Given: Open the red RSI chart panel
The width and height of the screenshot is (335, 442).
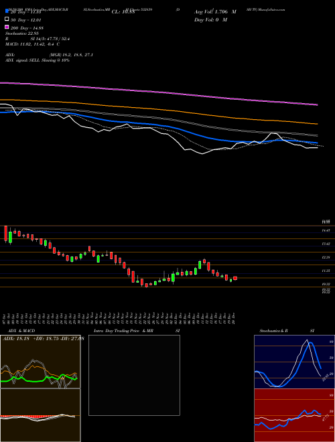Looking at the screenshot, I should click(x=294, y=415).
